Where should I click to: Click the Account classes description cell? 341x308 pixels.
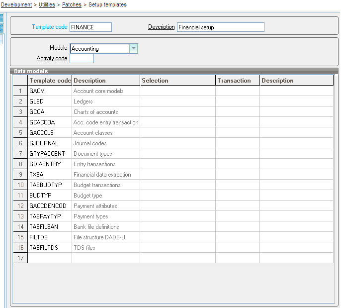tap(106, 132)
